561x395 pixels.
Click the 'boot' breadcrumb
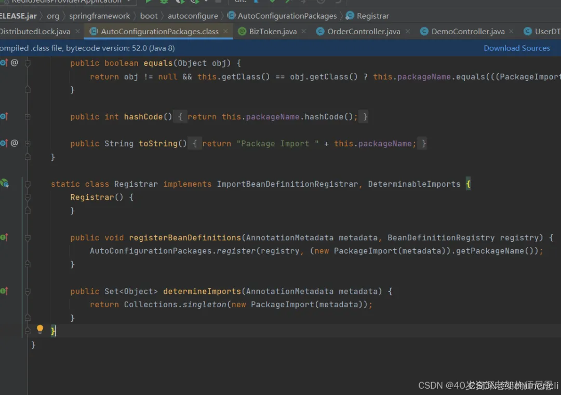click(x=149, y=16)
